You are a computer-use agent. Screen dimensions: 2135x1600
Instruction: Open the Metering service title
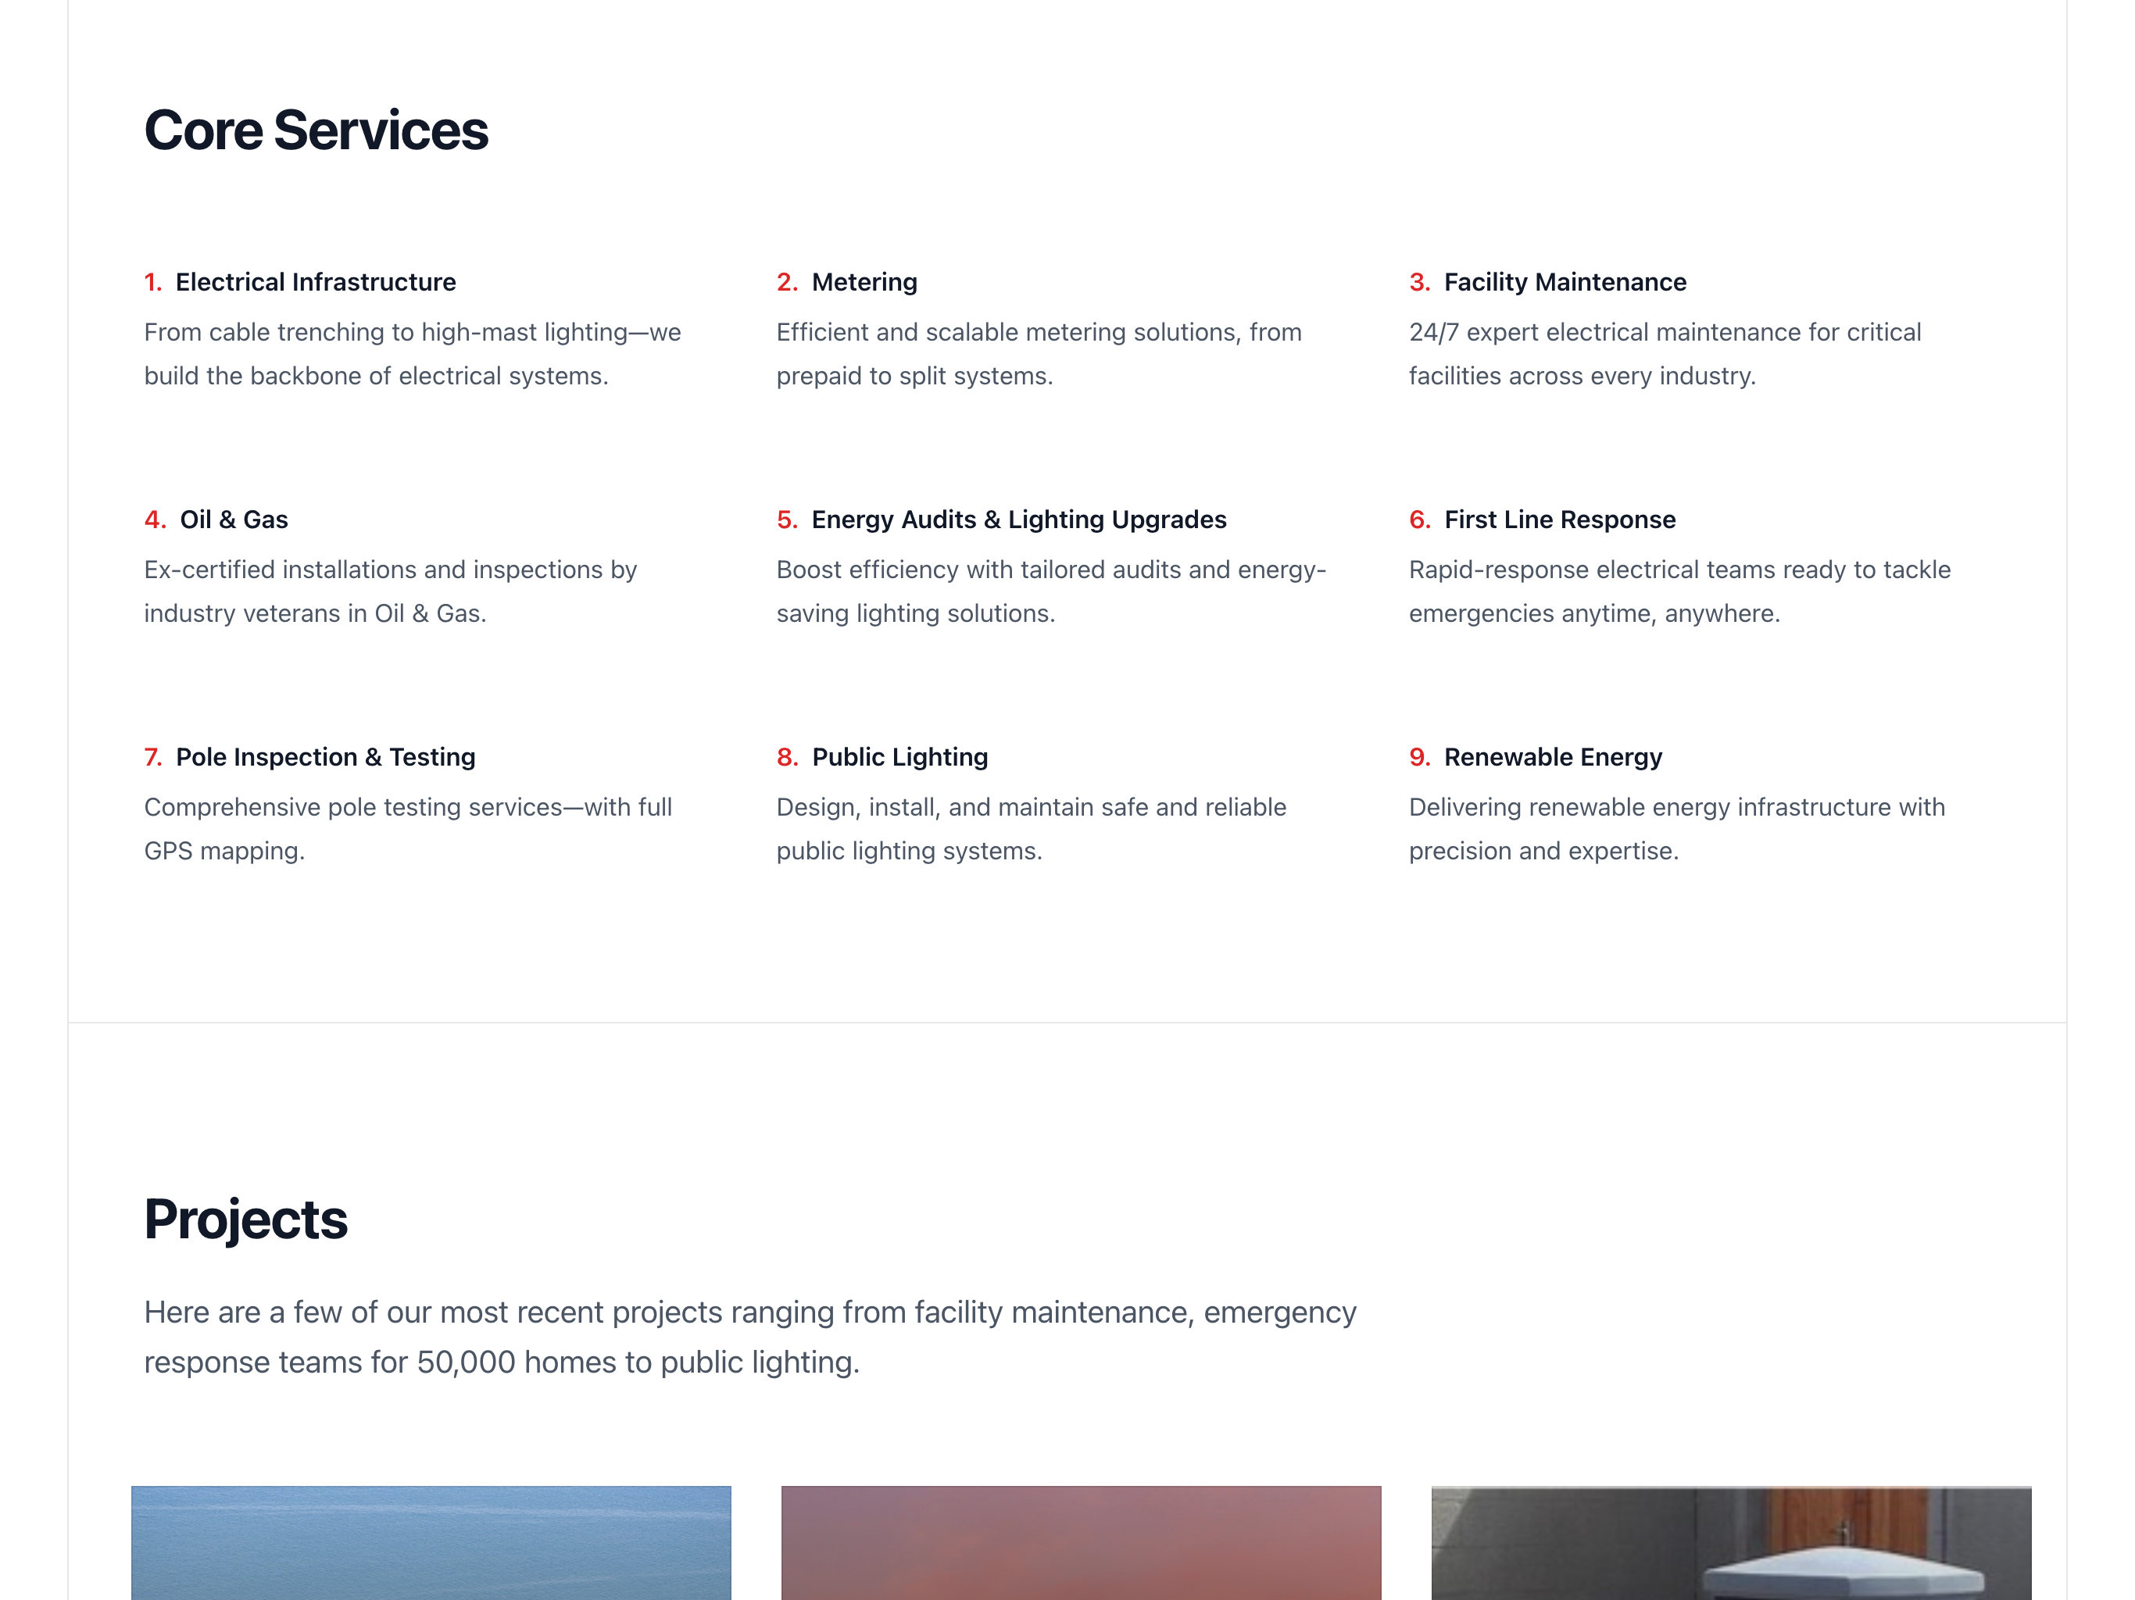tap(864, 282)
